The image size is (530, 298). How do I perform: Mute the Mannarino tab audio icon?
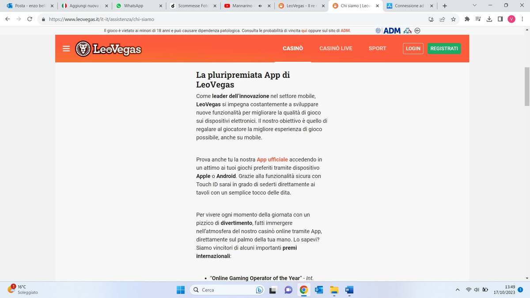click(260, 6)
